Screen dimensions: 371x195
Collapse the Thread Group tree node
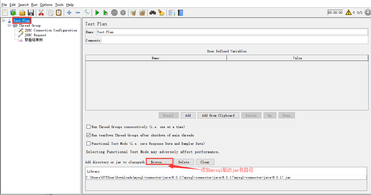9,25
